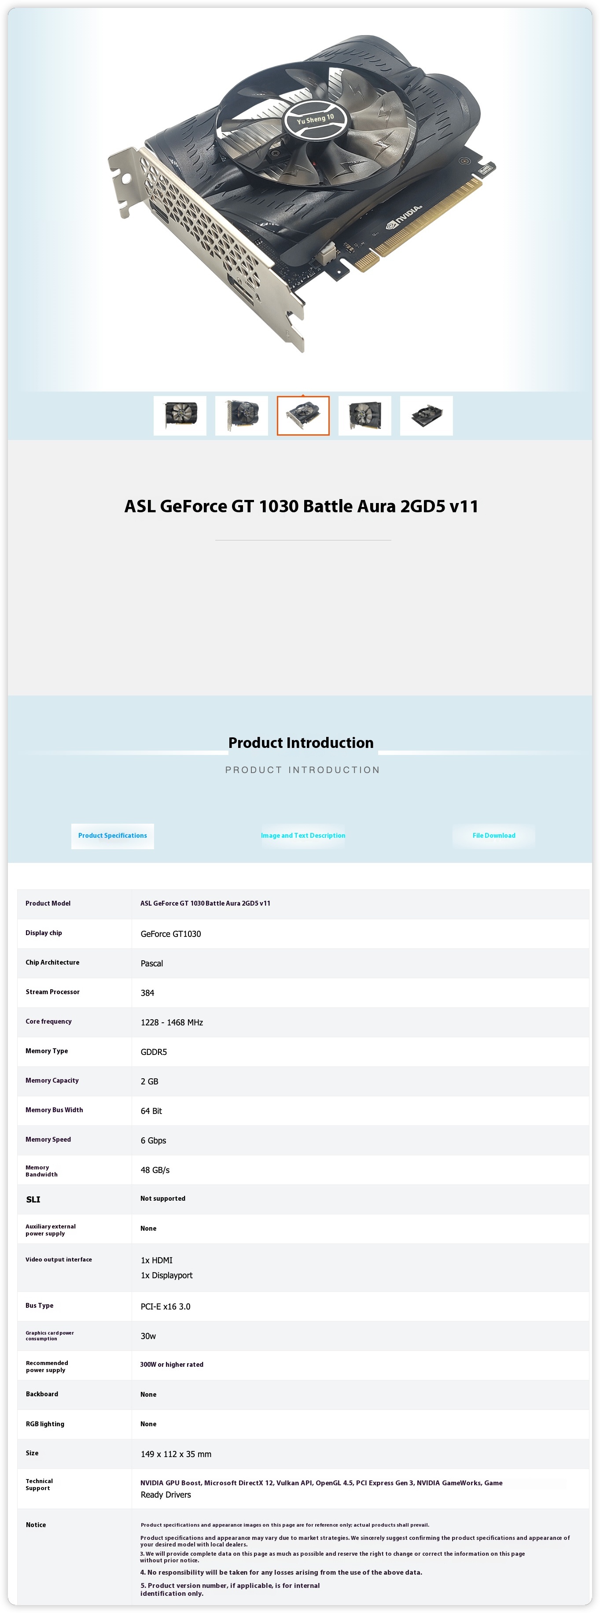Image resolution: width=600 pixels, height=1613 pixels.
Task: Select the first product thumbnail
Action: (180, 416)
